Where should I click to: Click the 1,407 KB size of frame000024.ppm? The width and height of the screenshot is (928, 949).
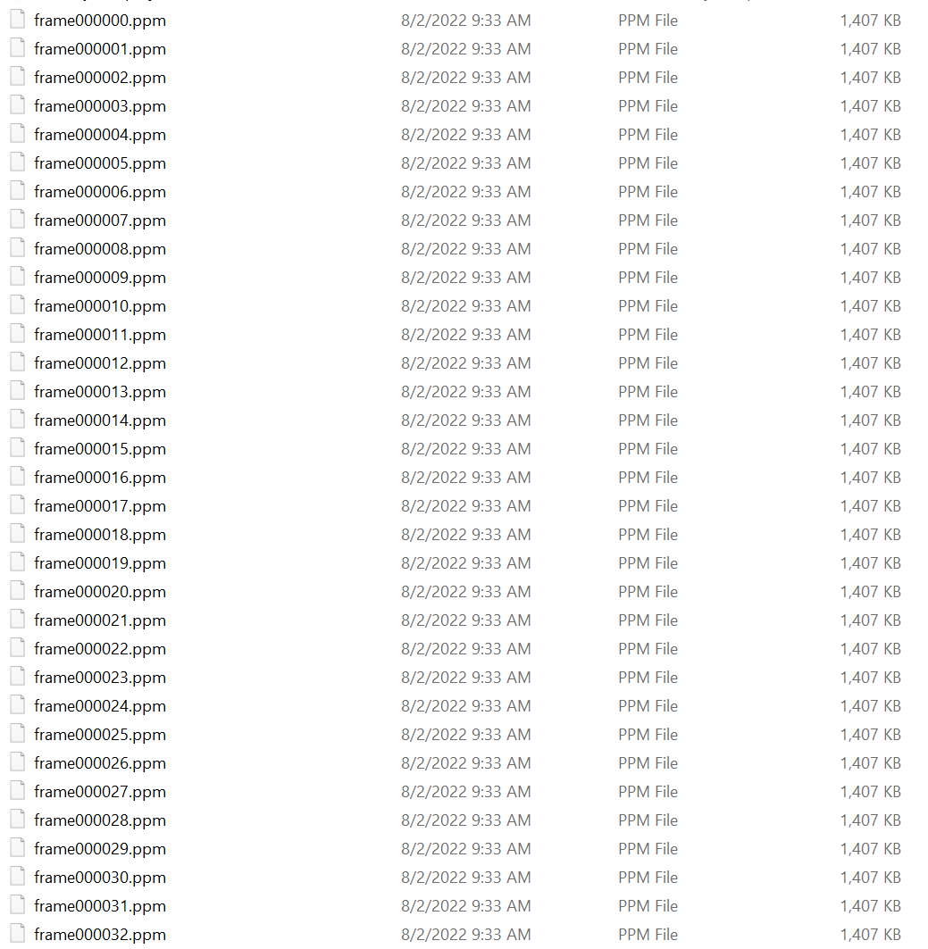click(x=870, y=705)
